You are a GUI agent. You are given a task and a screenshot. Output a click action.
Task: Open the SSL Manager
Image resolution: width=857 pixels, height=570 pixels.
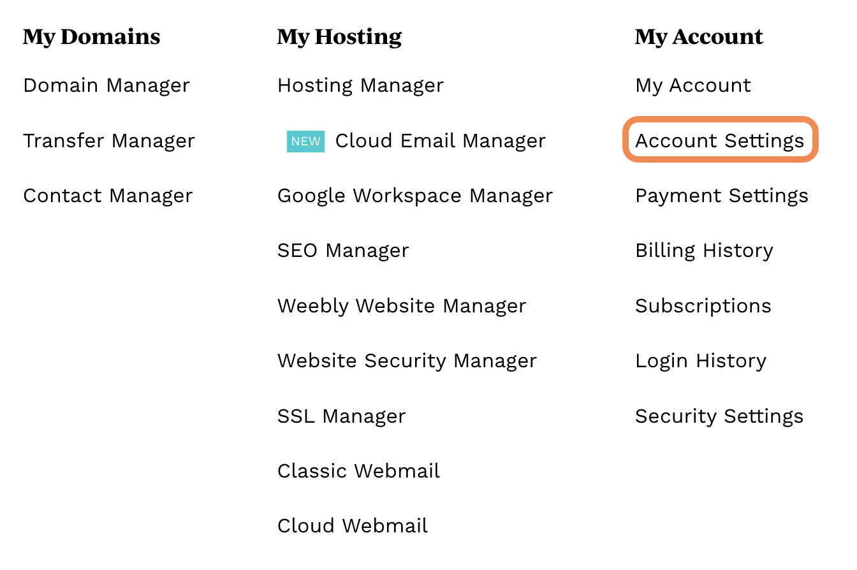point(341,416)
